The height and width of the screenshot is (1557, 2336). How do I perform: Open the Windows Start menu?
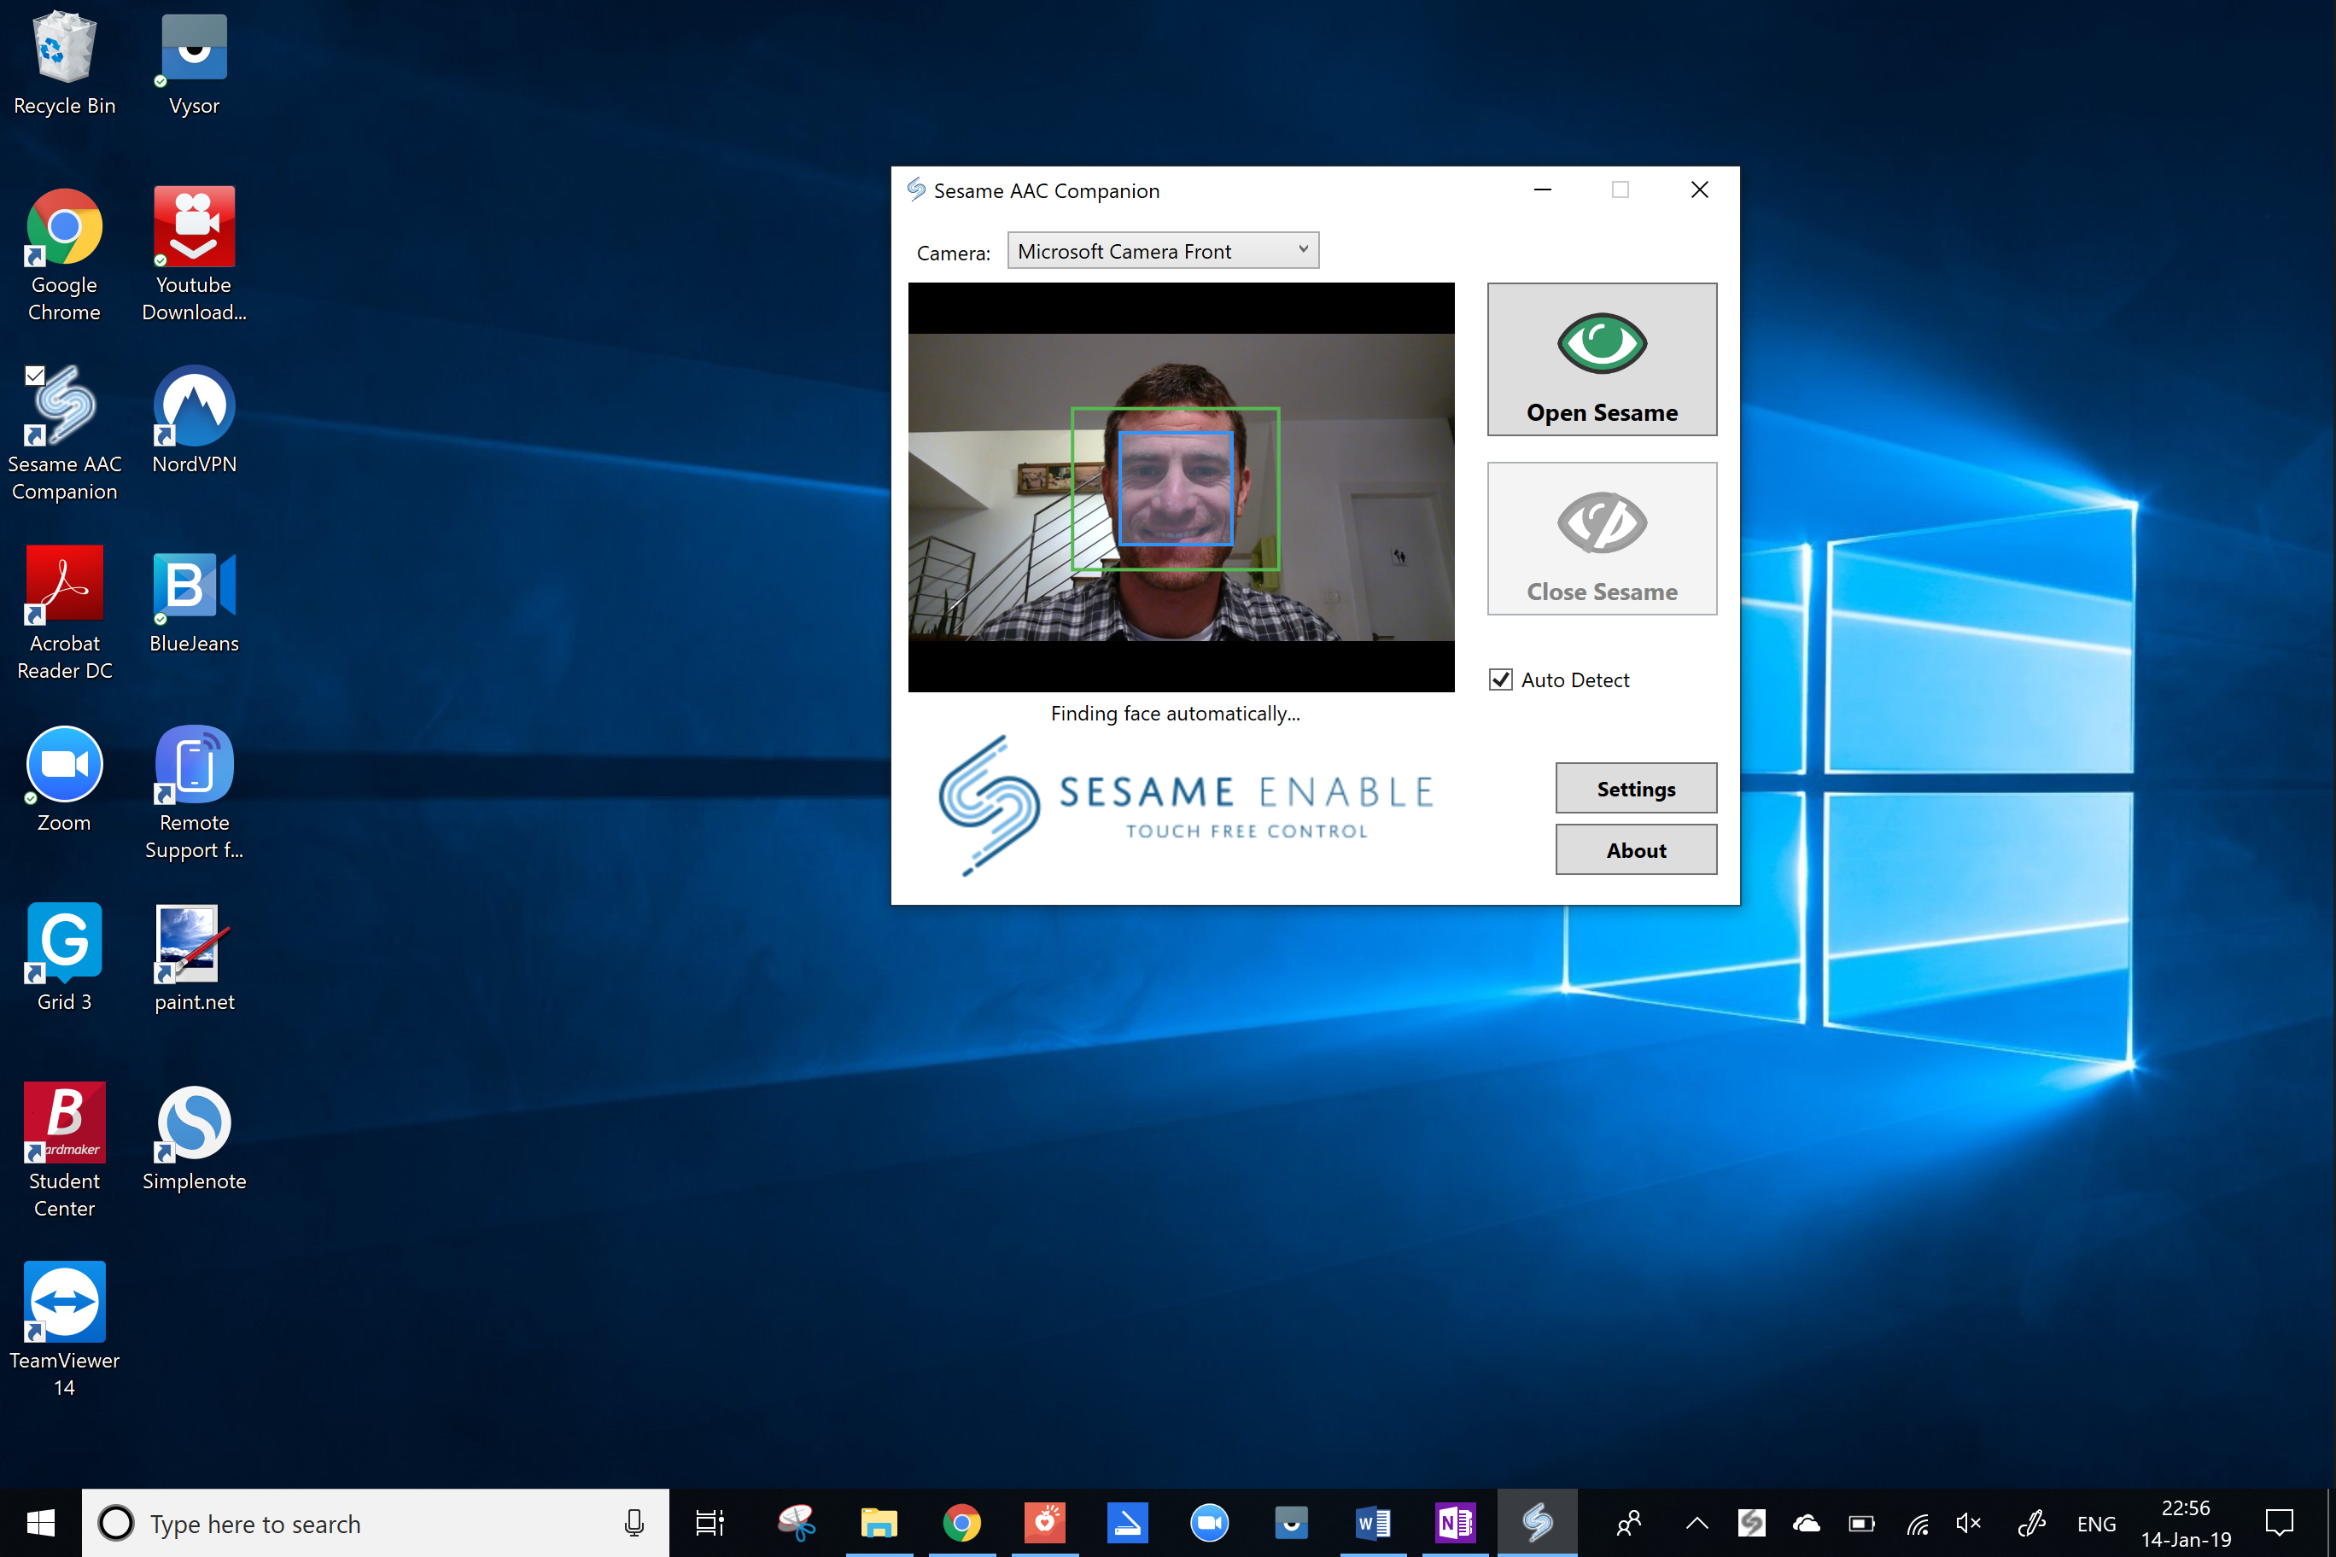(41, 1522)
